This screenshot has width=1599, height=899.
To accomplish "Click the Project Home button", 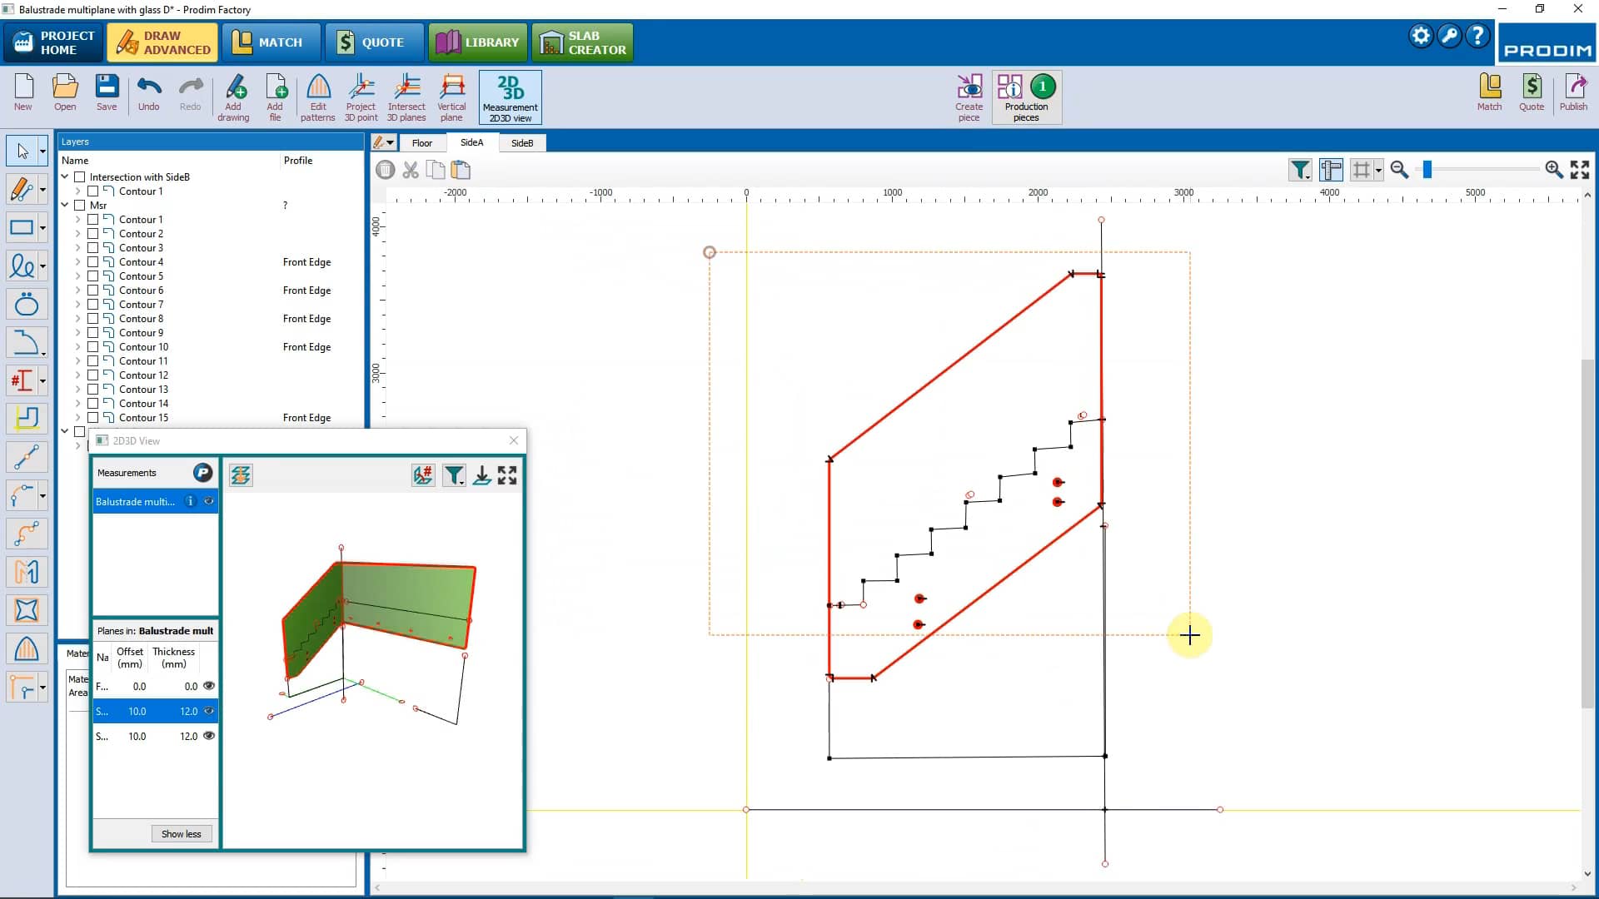I will tap(53, 42).
